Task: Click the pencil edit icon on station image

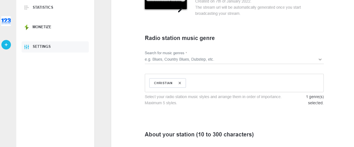Action: (x=180, y=10)
